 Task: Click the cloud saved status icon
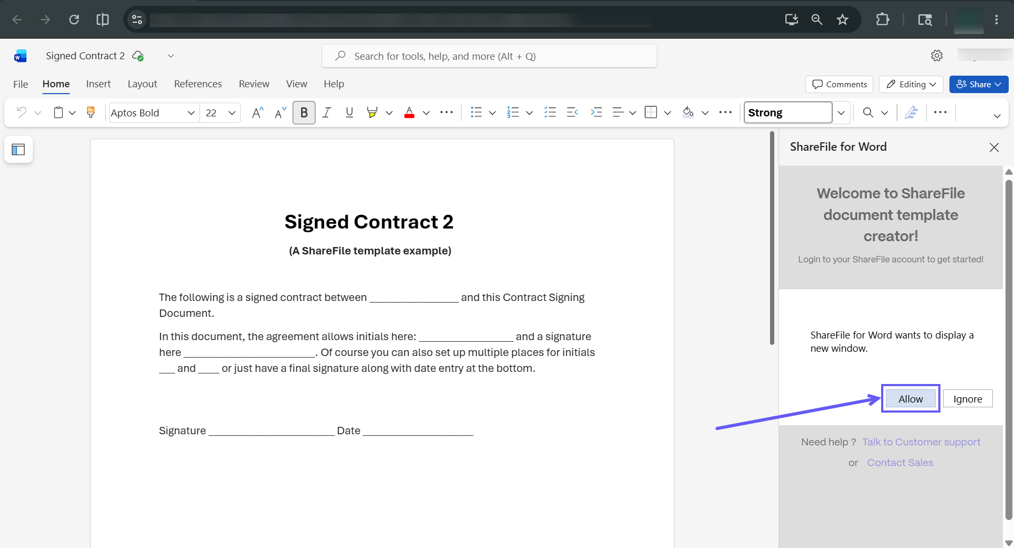click(138, 56)
